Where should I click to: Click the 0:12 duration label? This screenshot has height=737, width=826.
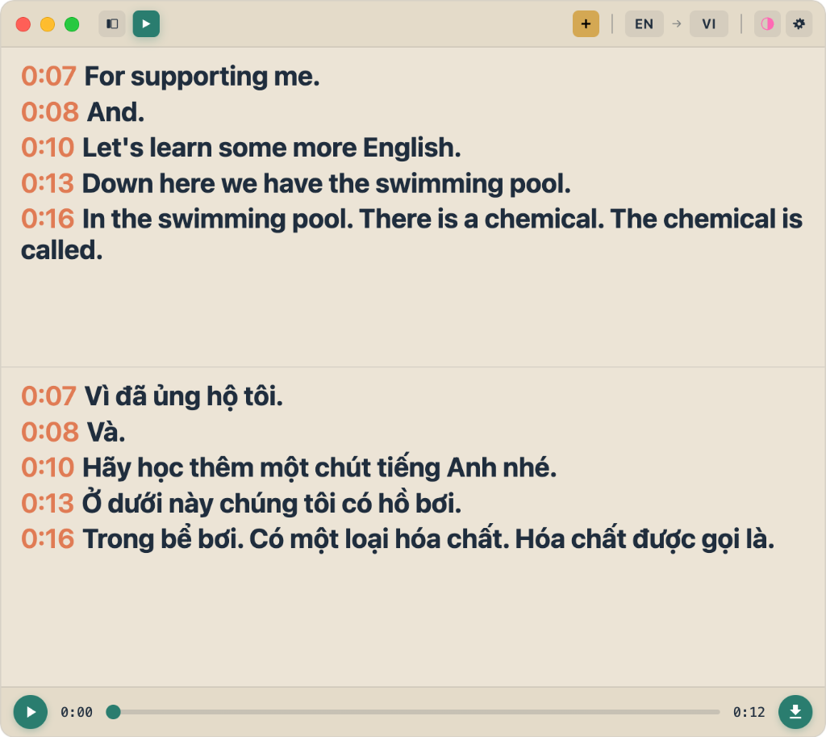pyautogui.click(x=749, y=712)
